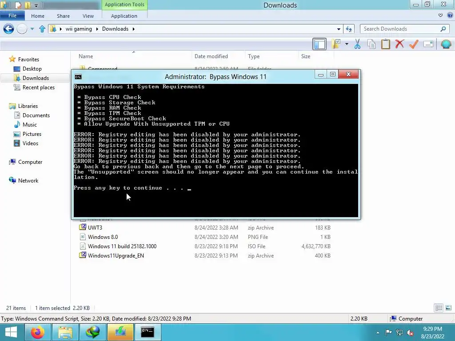Image resolution: width=455 pixels, height=341 pixels.
Task: Select Recent places in navigation pane
Action: coord(38,87)
